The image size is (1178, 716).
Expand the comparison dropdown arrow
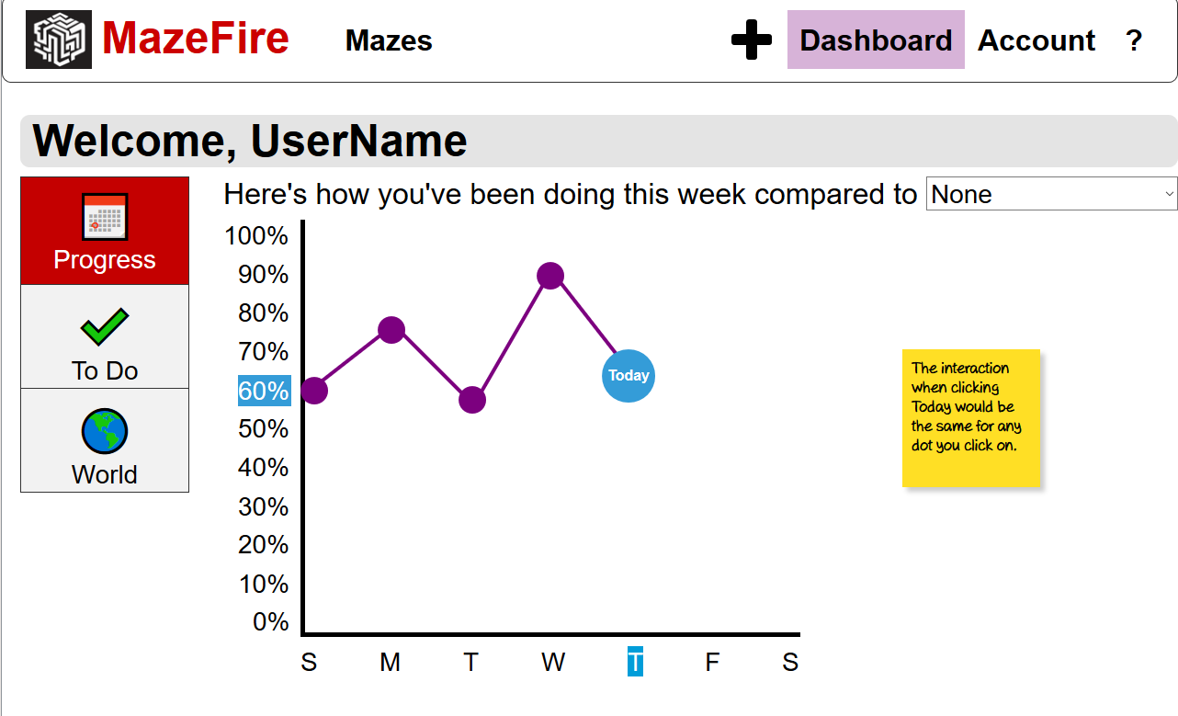(x=1169, y=194)
